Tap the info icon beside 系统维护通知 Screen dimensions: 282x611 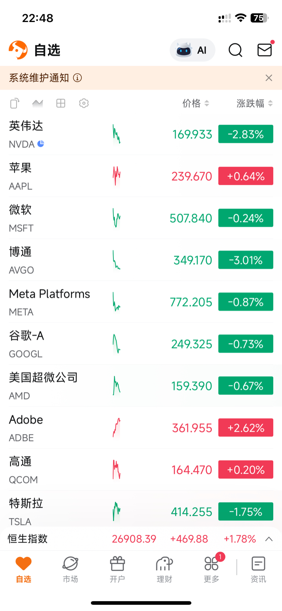pyautogui.click(x=77, y=78)
